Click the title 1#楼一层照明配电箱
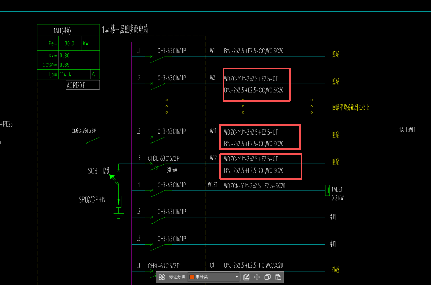The image size is (431, 285). click(x=125, y=30)
